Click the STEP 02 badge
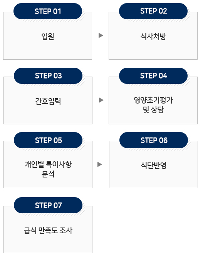Viewport: 203px width, 261px height. click(153, 11)
